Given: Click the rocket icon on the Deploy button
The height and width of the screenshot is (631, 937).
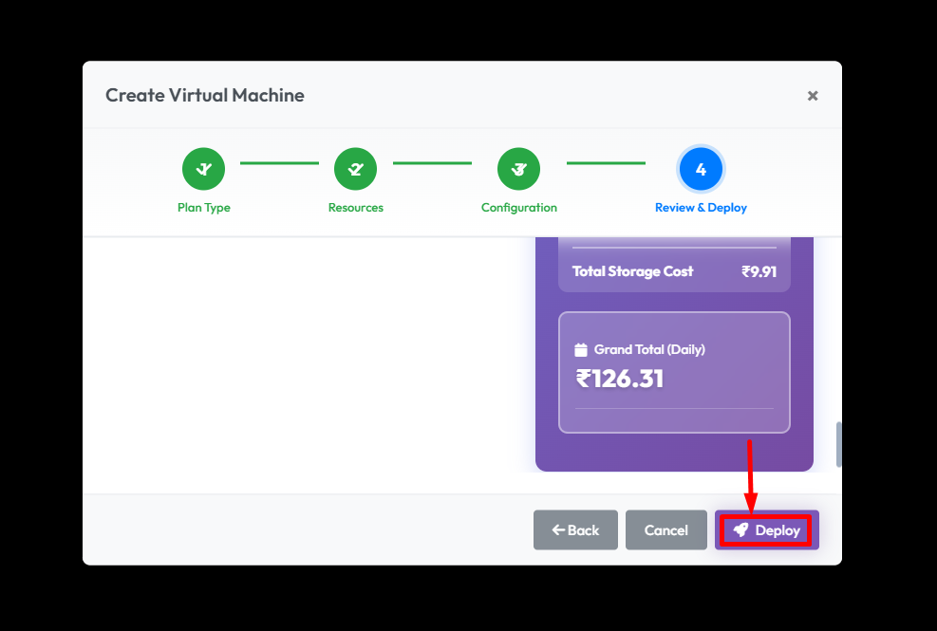Looking at the screenshot, I should pos(740,530).
